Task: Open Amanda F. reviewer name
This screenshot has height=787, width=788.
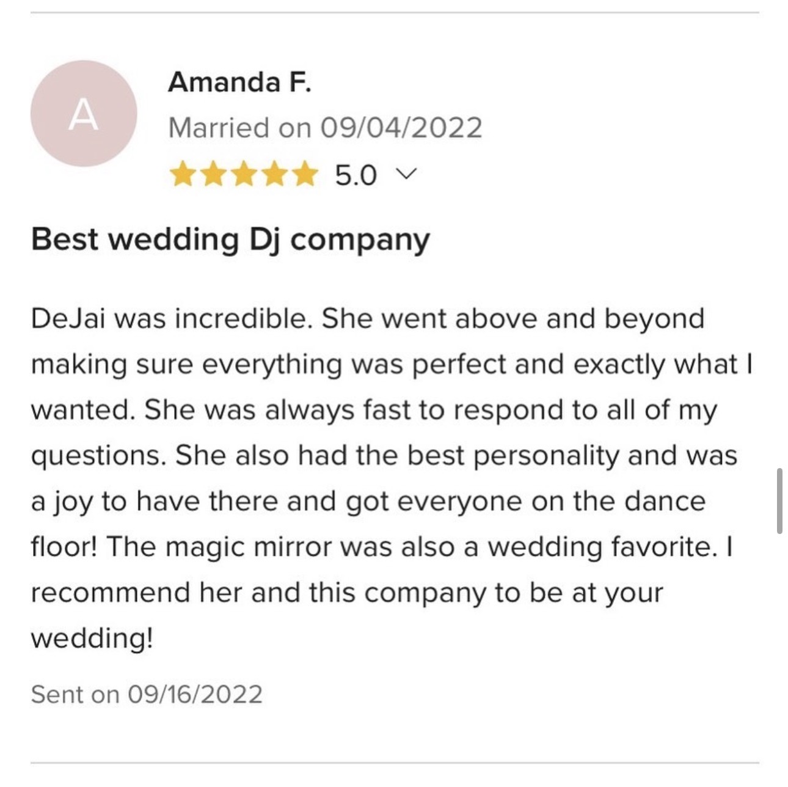Action: pyautogui.click(x=239, y=82)
